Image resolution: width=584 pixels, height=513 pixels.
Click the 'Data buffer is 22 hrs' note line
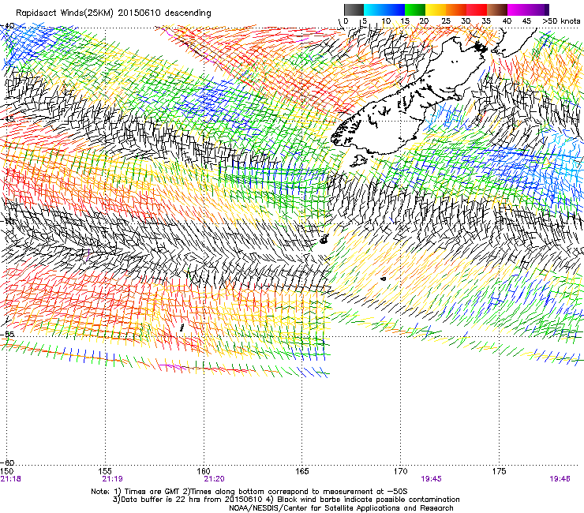click(286, 500)
